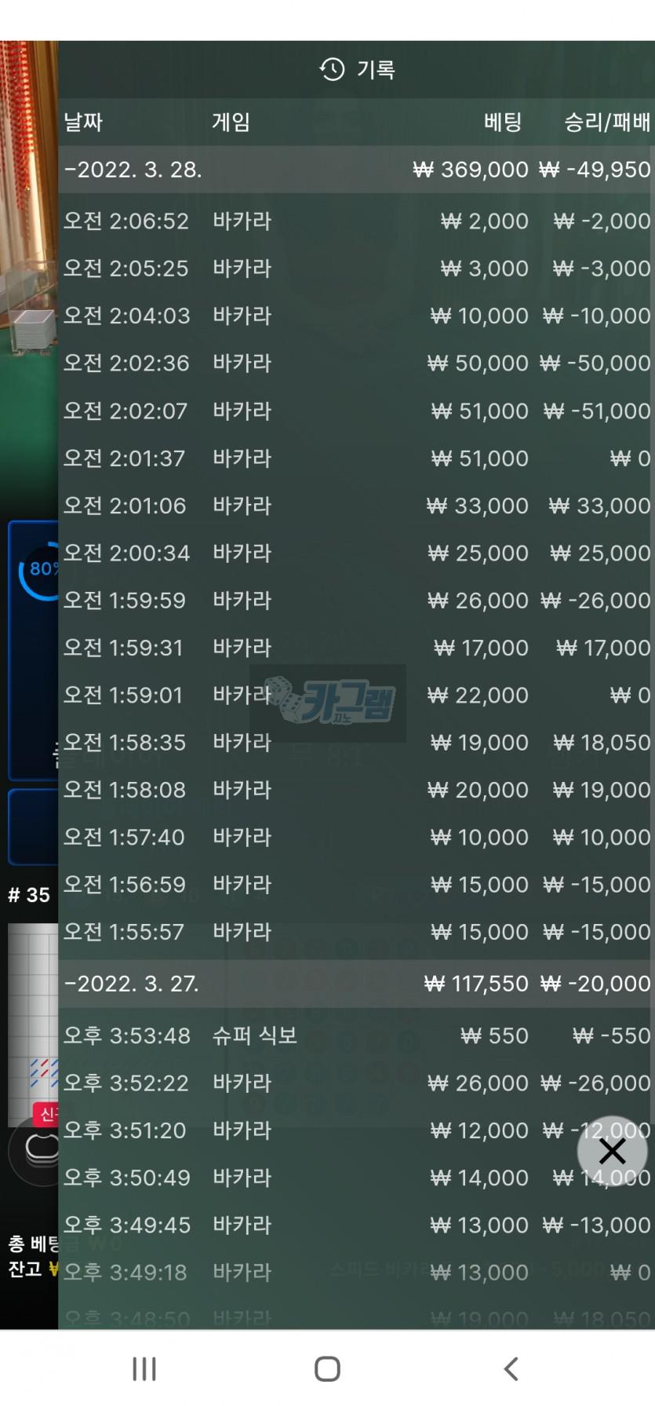
Task: Collapse the 2022. 3. 28. date group
Action: tap(356, 170)
